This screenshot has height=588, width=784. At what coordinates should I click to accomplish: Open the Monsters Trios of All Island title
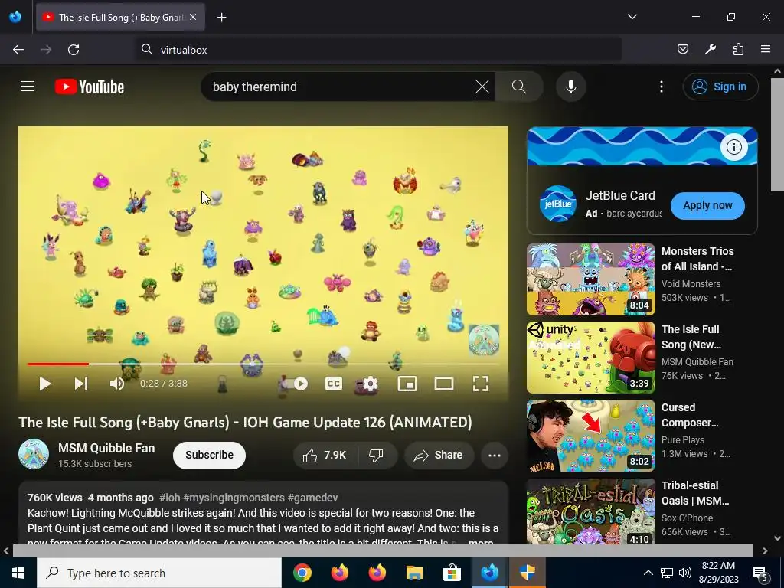pyautogui.click(x=697, y=259)
